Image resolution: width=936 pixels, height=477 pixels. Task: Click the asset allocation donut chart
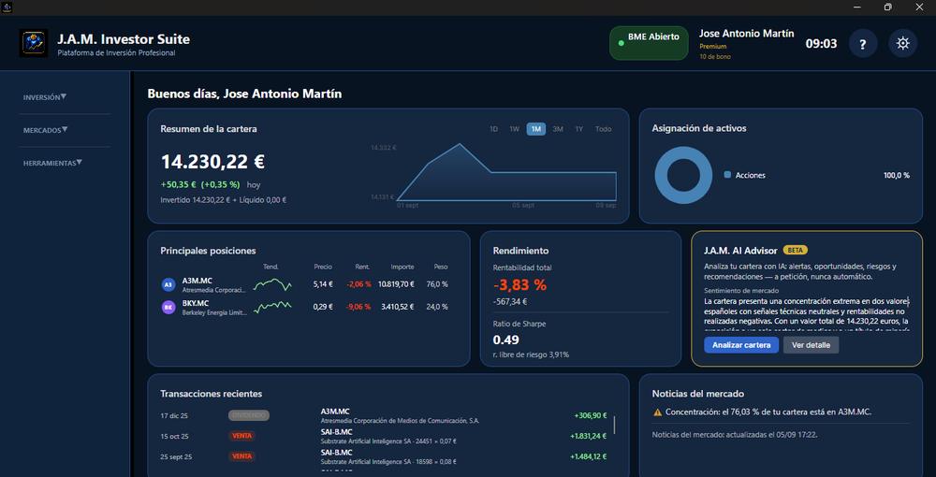[x=683, y=175]
